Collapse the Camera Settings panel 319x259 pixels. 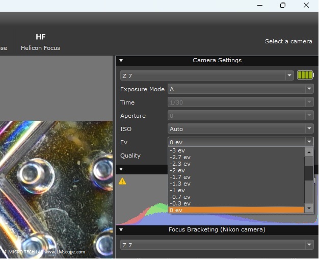121,61
